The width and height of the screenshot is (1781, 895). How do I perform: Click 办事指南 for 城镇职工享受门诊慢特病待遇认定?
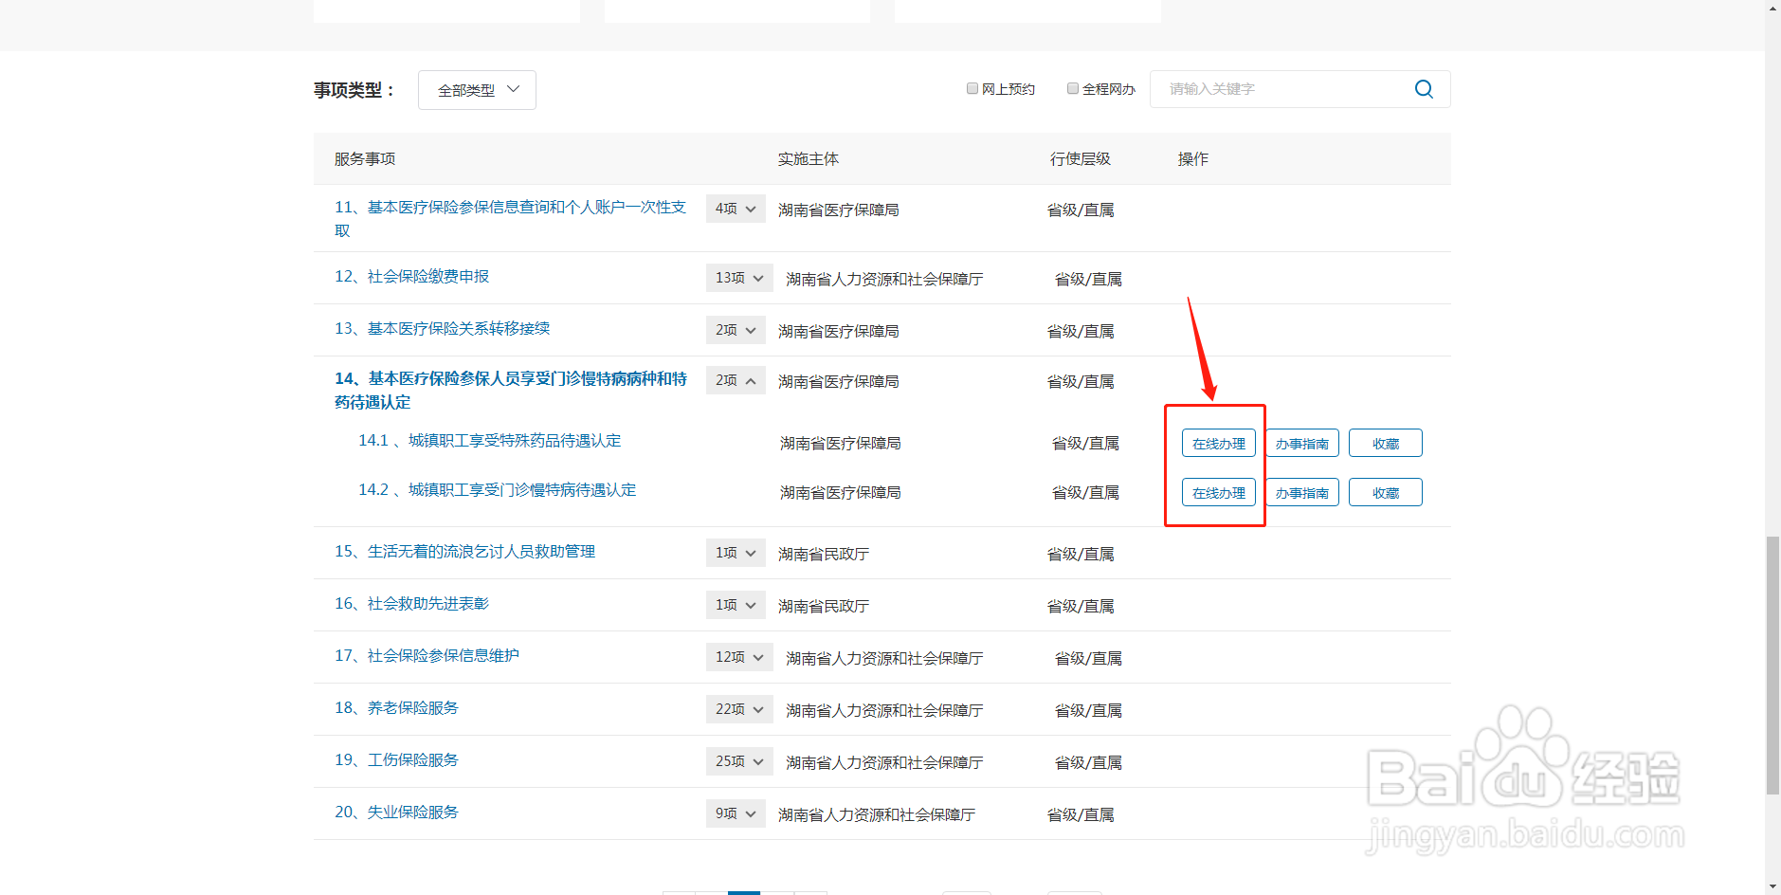[1301, 491]
